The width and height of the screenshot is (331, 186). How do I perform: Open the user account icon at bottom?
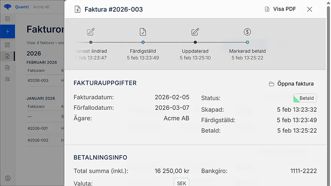click(8, 178)
